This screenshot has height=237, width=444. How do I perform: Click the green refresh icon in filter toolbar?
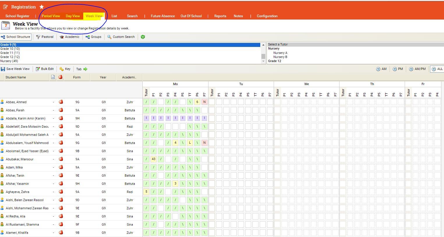point(143,37)
